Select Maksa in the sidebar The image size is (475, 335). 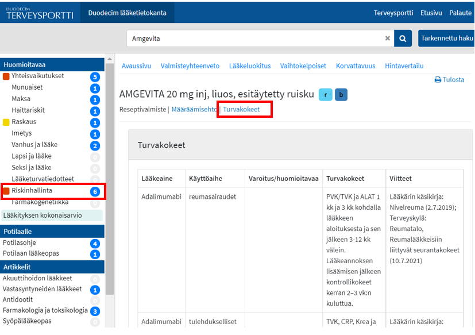[21, 99]
